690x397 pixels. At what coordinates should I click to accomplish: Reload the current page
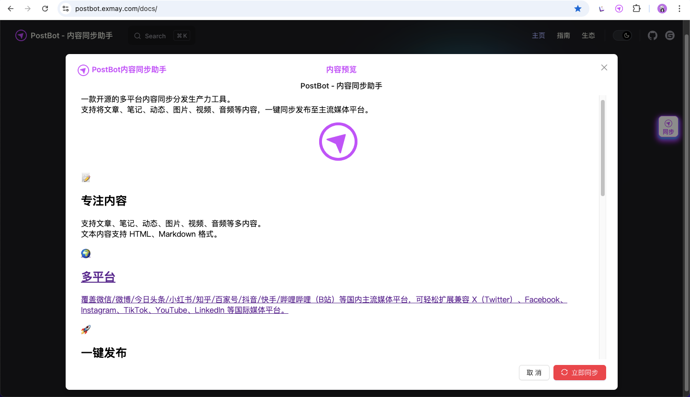pos(45,9)
